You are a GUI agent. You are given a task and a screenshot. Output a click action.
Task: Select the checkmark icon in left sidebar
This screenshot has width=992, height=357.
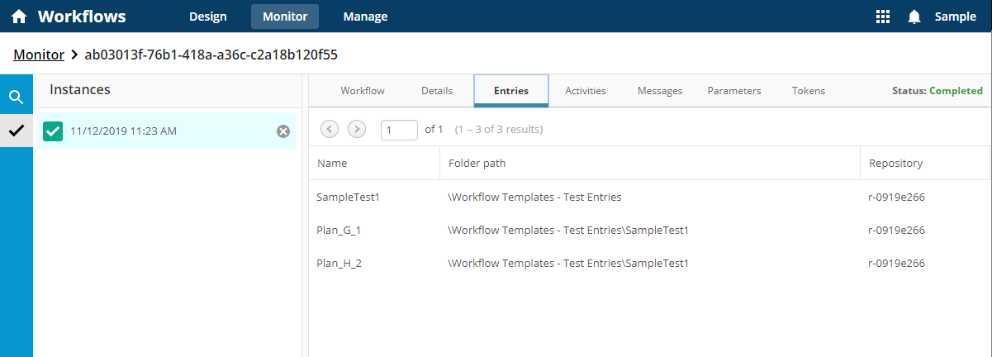[x=16, y=131]
